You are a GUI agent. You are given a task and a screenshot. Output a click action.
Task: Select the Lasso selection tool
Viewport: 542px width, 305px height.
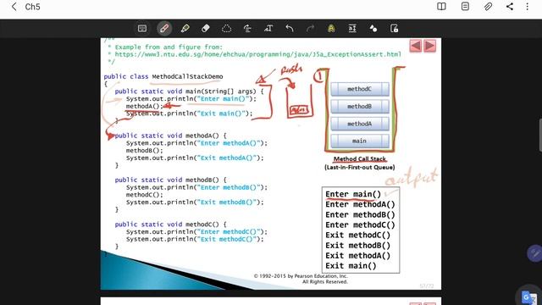(x=226, y=28)
